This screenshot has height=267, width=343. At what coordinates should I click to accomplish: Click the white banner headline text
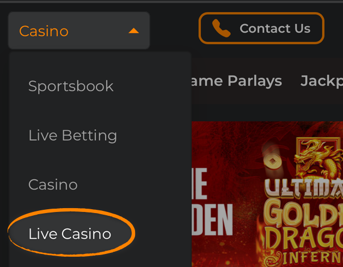tap(211, 202)
